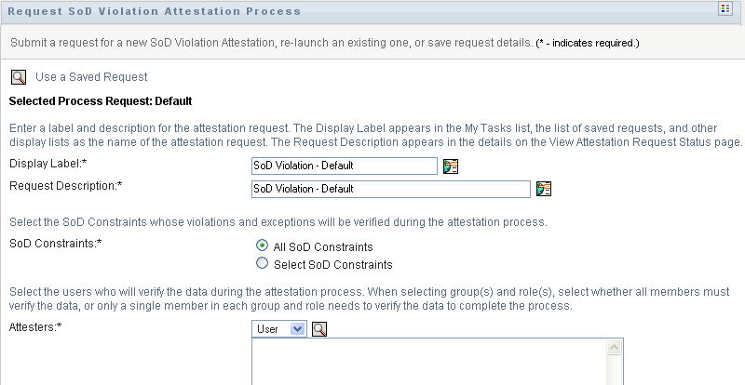
Task: Select the All SoD Constraints radio button
Action: click(x=262, y=246)
